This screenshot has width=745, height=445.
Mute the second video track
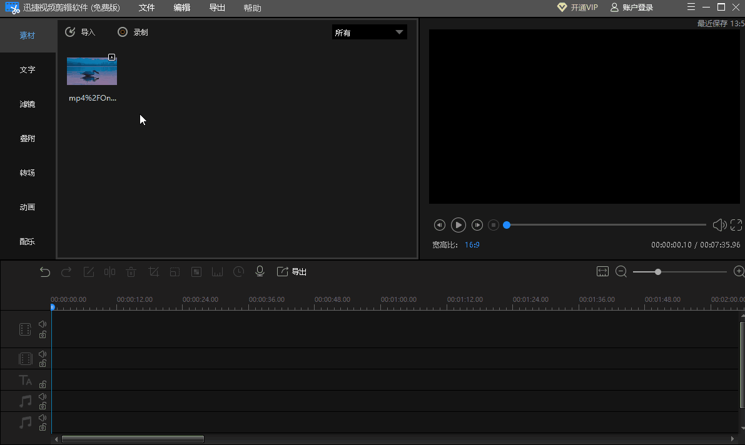[x=43, y=354]
